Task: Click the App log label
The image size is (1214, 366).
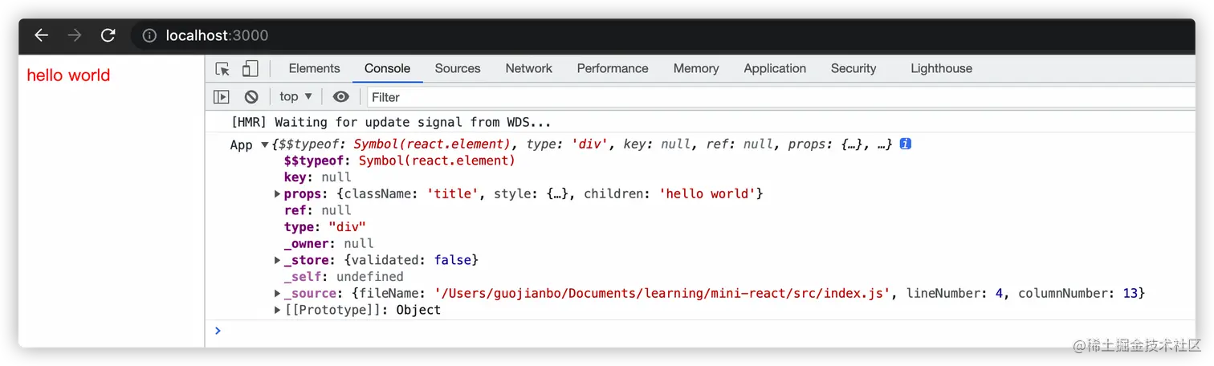Action: [x=241, y=145]
